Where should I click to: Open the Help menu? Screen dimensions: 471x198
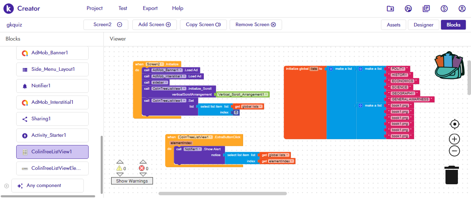point(178,8)
